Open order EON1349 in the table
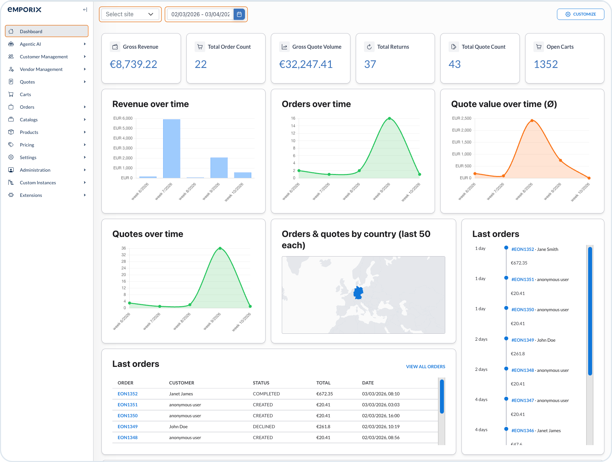The image size is (612, 462). (x=128, y=427)
